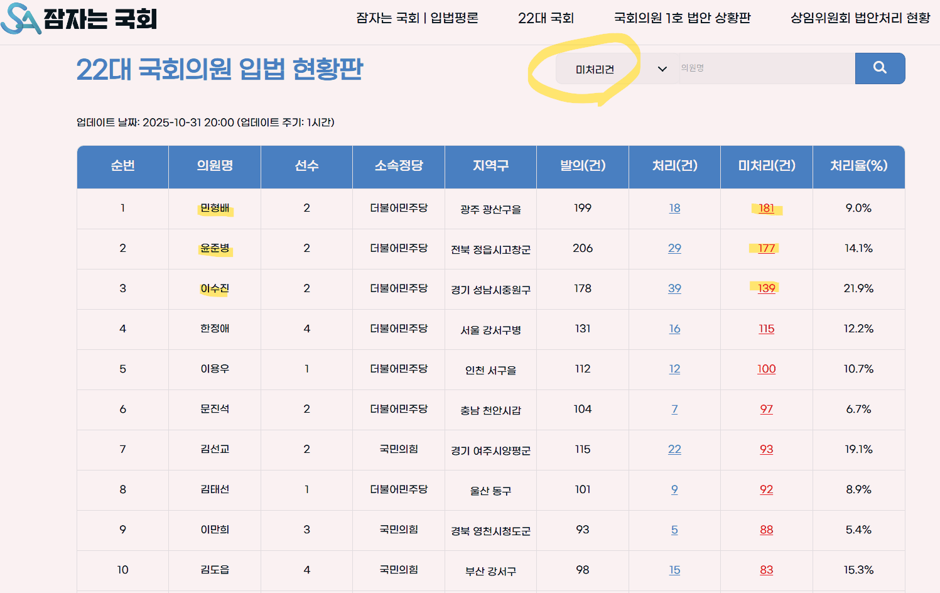
Task: Open 이수진's processed count 39 link
Action: point(674,288)
